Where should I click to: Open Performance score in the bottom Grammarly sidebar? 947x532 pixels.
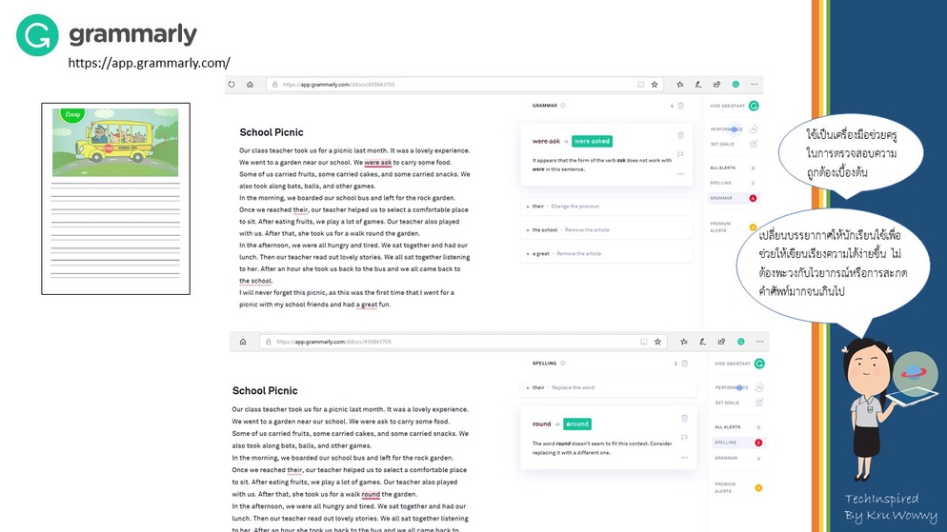(x=738, y=387)
